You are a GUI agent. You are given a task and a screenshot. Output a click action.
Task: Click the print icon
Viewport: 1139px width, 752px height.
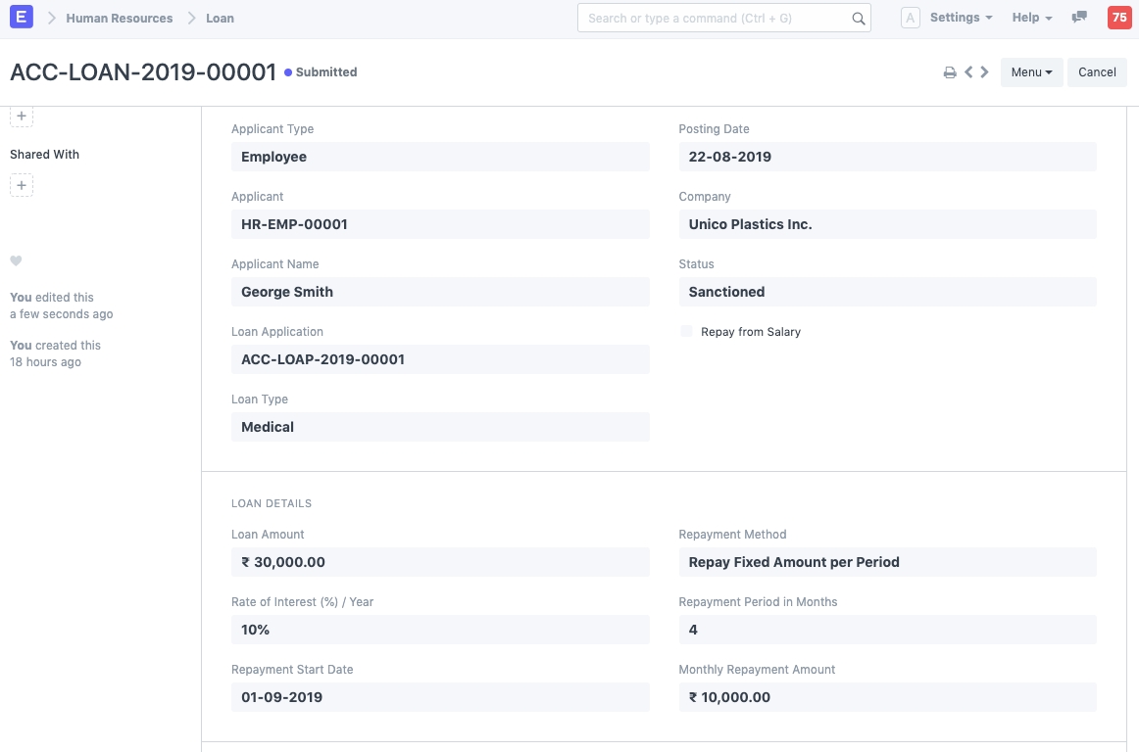point(950,72)
